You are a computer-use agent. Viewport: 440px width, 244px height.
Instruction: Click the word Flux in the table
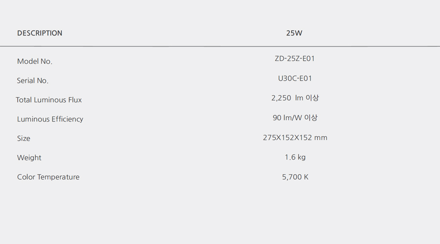click(75, 100)
